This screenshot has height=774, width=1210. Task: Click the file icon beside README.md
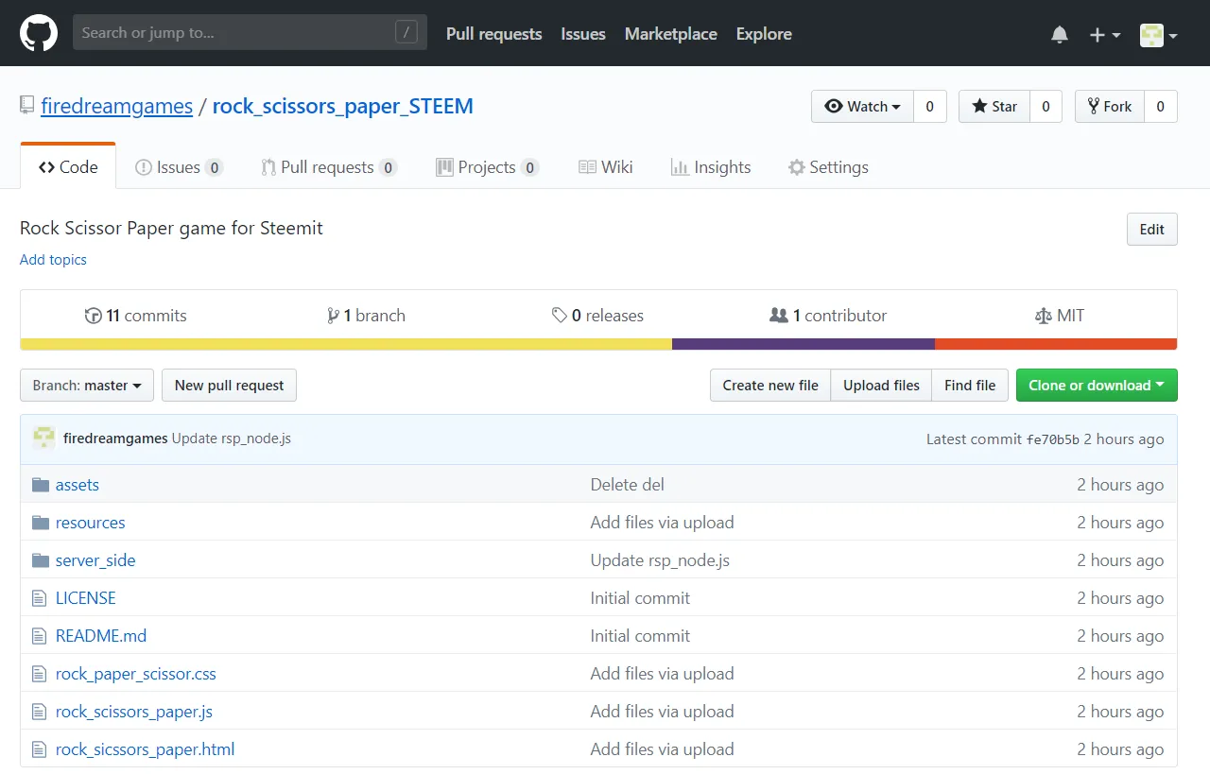39,636
